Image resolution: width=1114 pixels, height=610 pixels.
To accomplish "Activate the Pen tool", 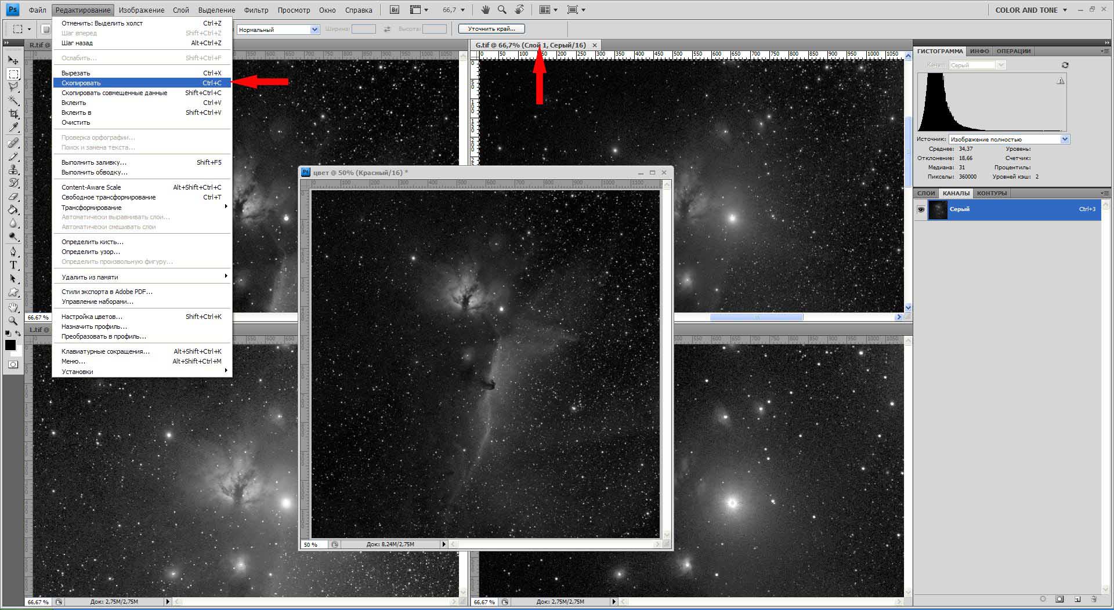I will click(x=13, y=252).
